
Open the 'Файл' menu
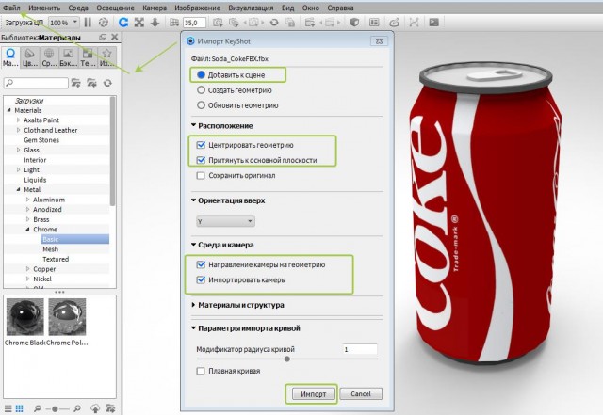click(x=12, y=7)
